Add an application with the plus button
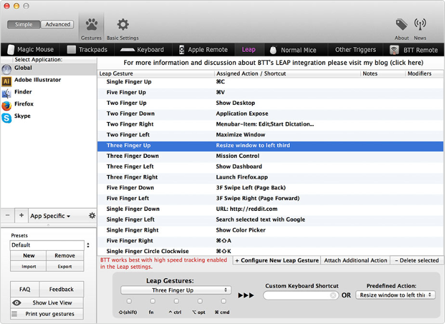This screenshot has width=445, height=324. point(21,215)
